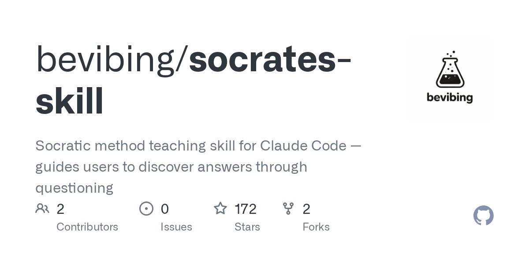This screenshot has height=264, width=529.
Task: Select the bevibing wordmark under the flask
Action: (450, 98)
